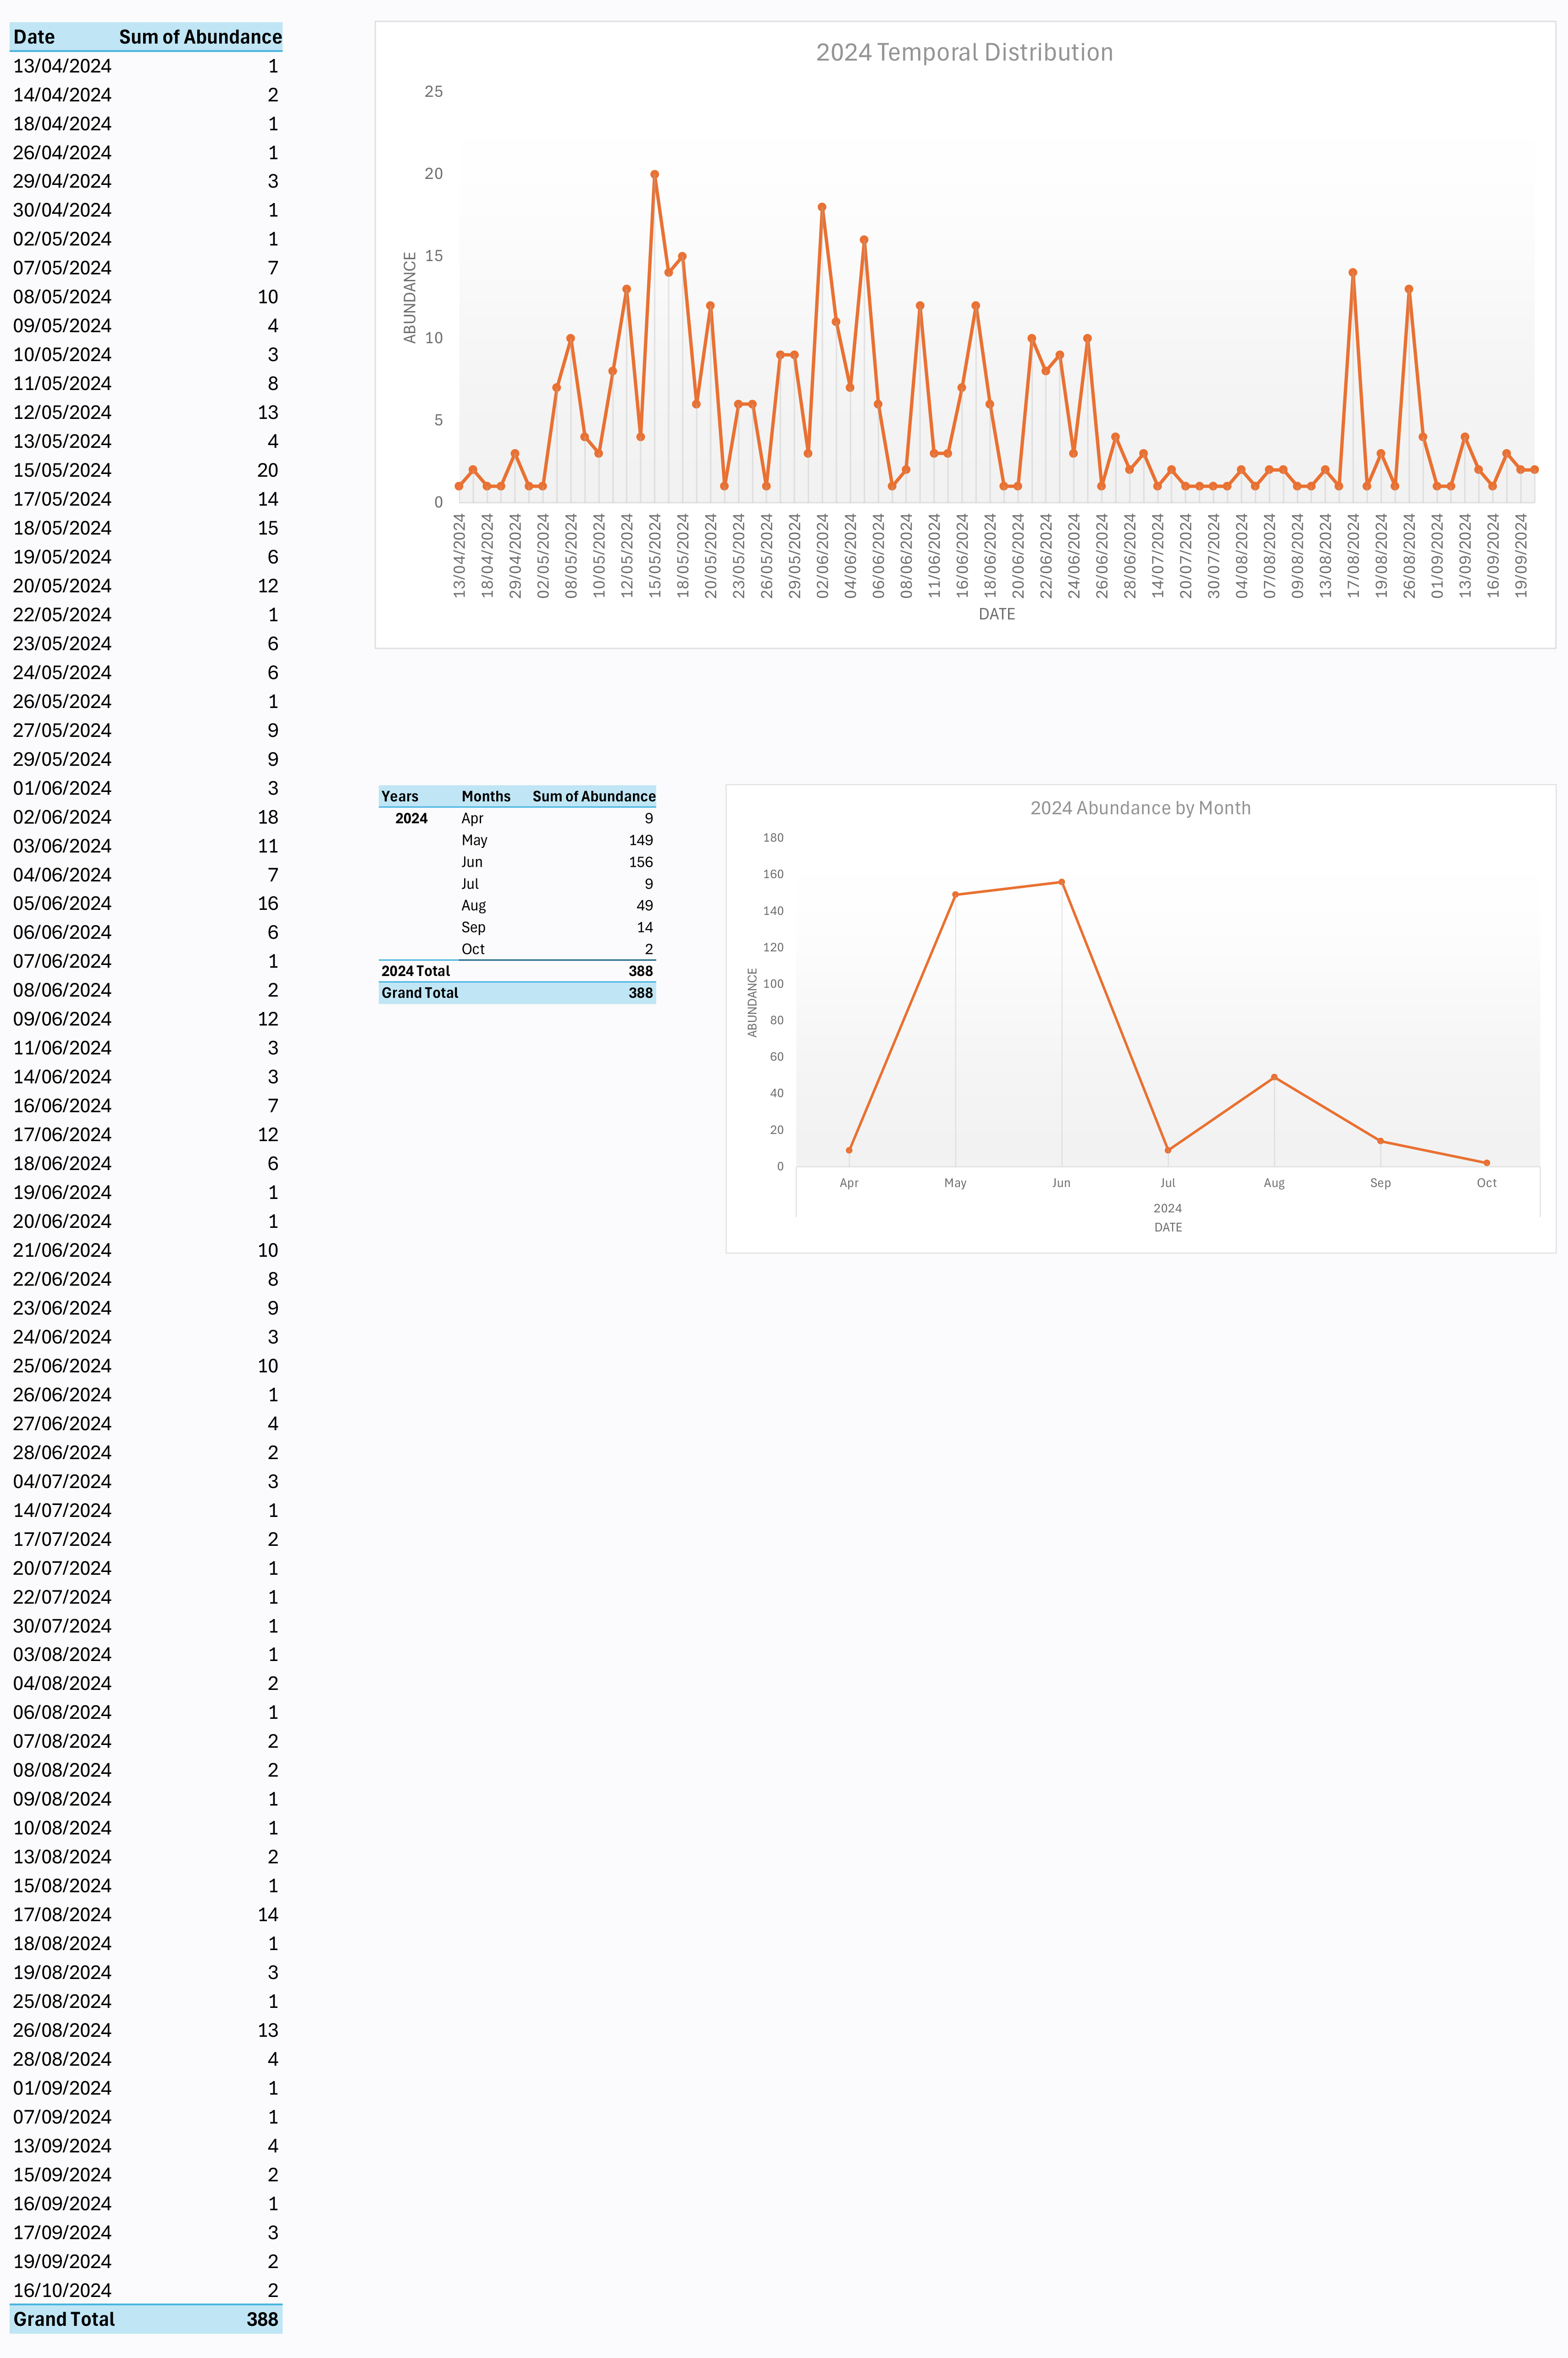Click the 19/09/2024 date cell
Image resolution: width=1568 pixels, height=2358 pixels.
click(62, 2261)
